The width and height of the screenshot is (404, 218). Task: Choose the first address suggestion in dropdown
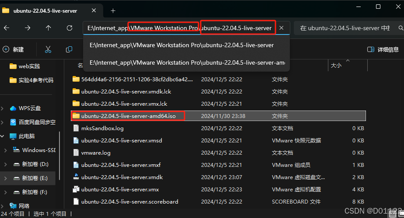point(181,45)
